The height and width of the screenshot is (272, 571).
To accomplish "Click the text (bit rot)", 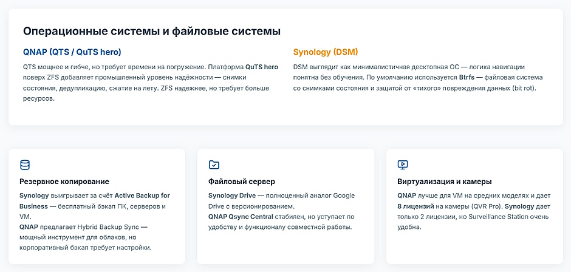I will point(523,89).
